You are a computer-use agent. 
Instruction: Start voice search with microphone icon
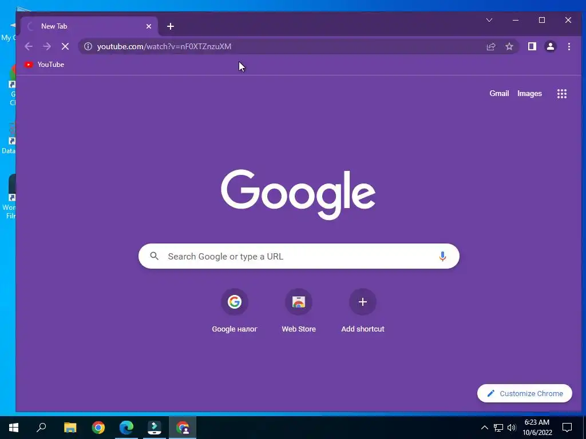coord(442,256)
